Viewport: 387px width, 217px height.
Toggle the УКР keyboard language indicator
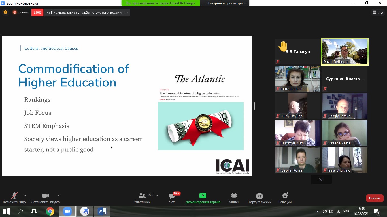pyautogui.click(x=346, y=211)
